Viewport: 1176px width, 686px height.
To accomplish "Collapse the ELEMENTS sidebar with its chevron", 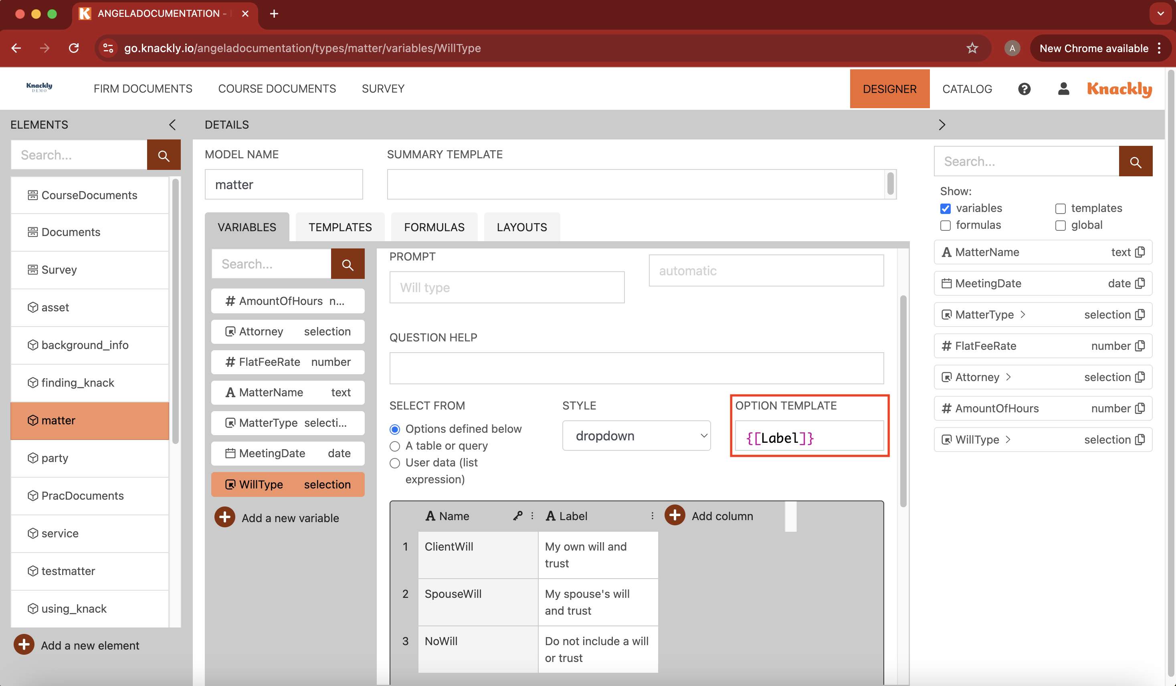I will point(172,125).
